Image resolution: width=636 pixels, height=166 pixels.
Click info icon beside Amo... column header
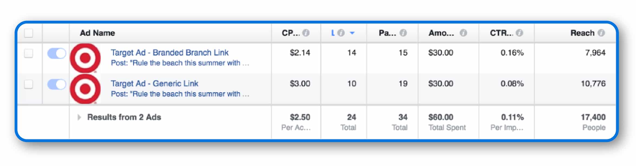[x=463, y=33]
